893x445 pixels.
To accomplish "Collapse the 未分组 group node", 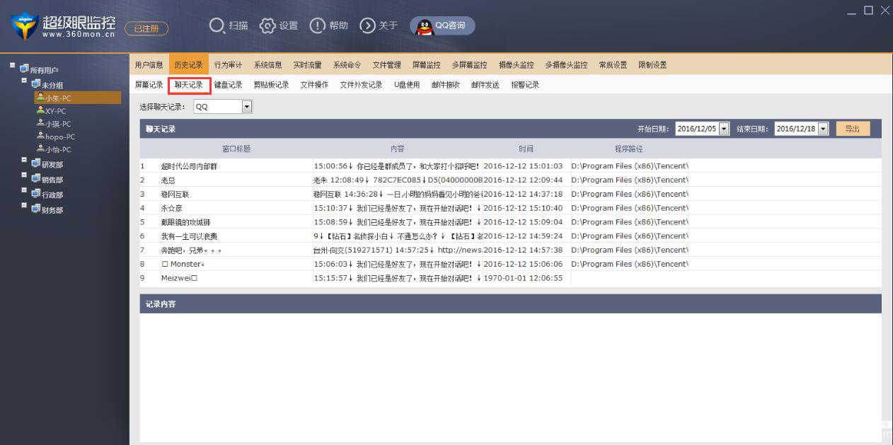I will 25,81.
